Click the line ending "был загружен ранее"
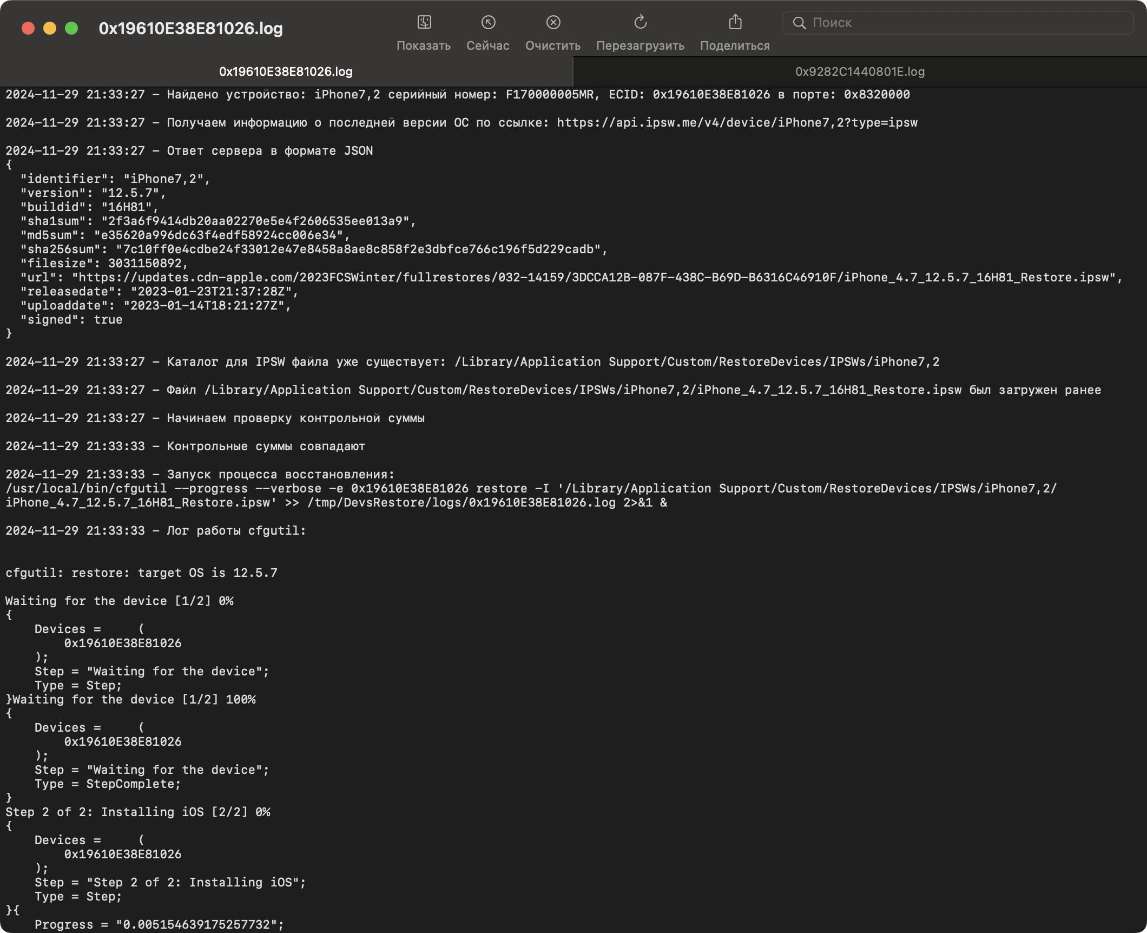This screenshot has width=1147, height=933. 553,390
